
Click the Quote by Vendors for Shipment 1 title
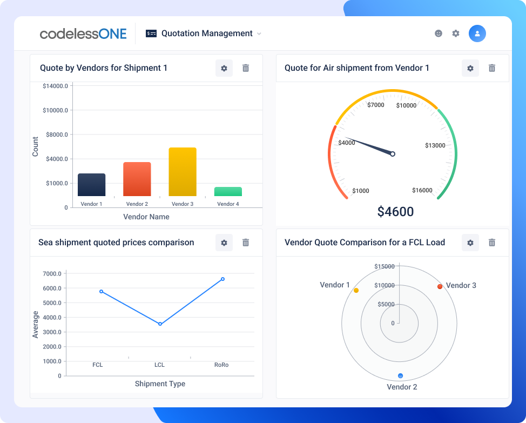point(104,68)
